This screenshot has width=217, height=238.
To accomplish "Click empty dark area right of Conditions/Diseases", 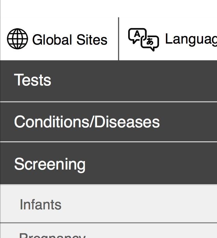I will [x=188, y=122].
